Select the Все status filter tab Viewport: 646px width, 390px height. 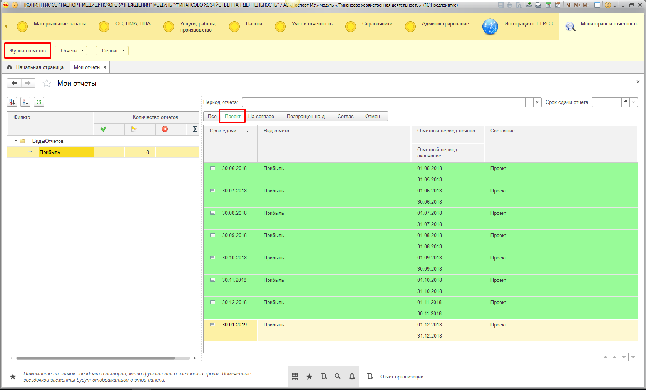pyautogui.click(x=212, y=116)
